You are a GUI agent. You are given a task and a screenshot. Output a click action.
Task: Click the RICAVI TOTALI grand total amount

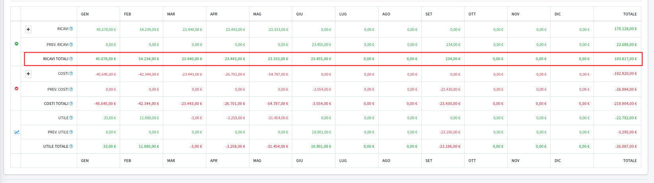625,59
